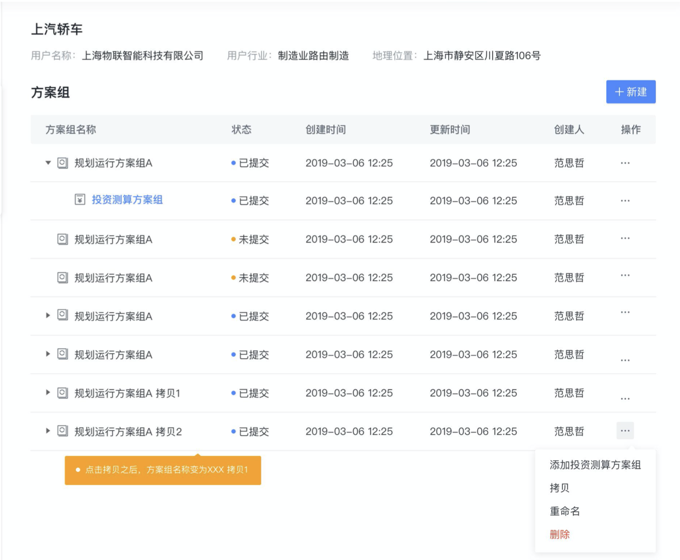
Task: Click the 创建时间 column header
Action: pos(325,130)
